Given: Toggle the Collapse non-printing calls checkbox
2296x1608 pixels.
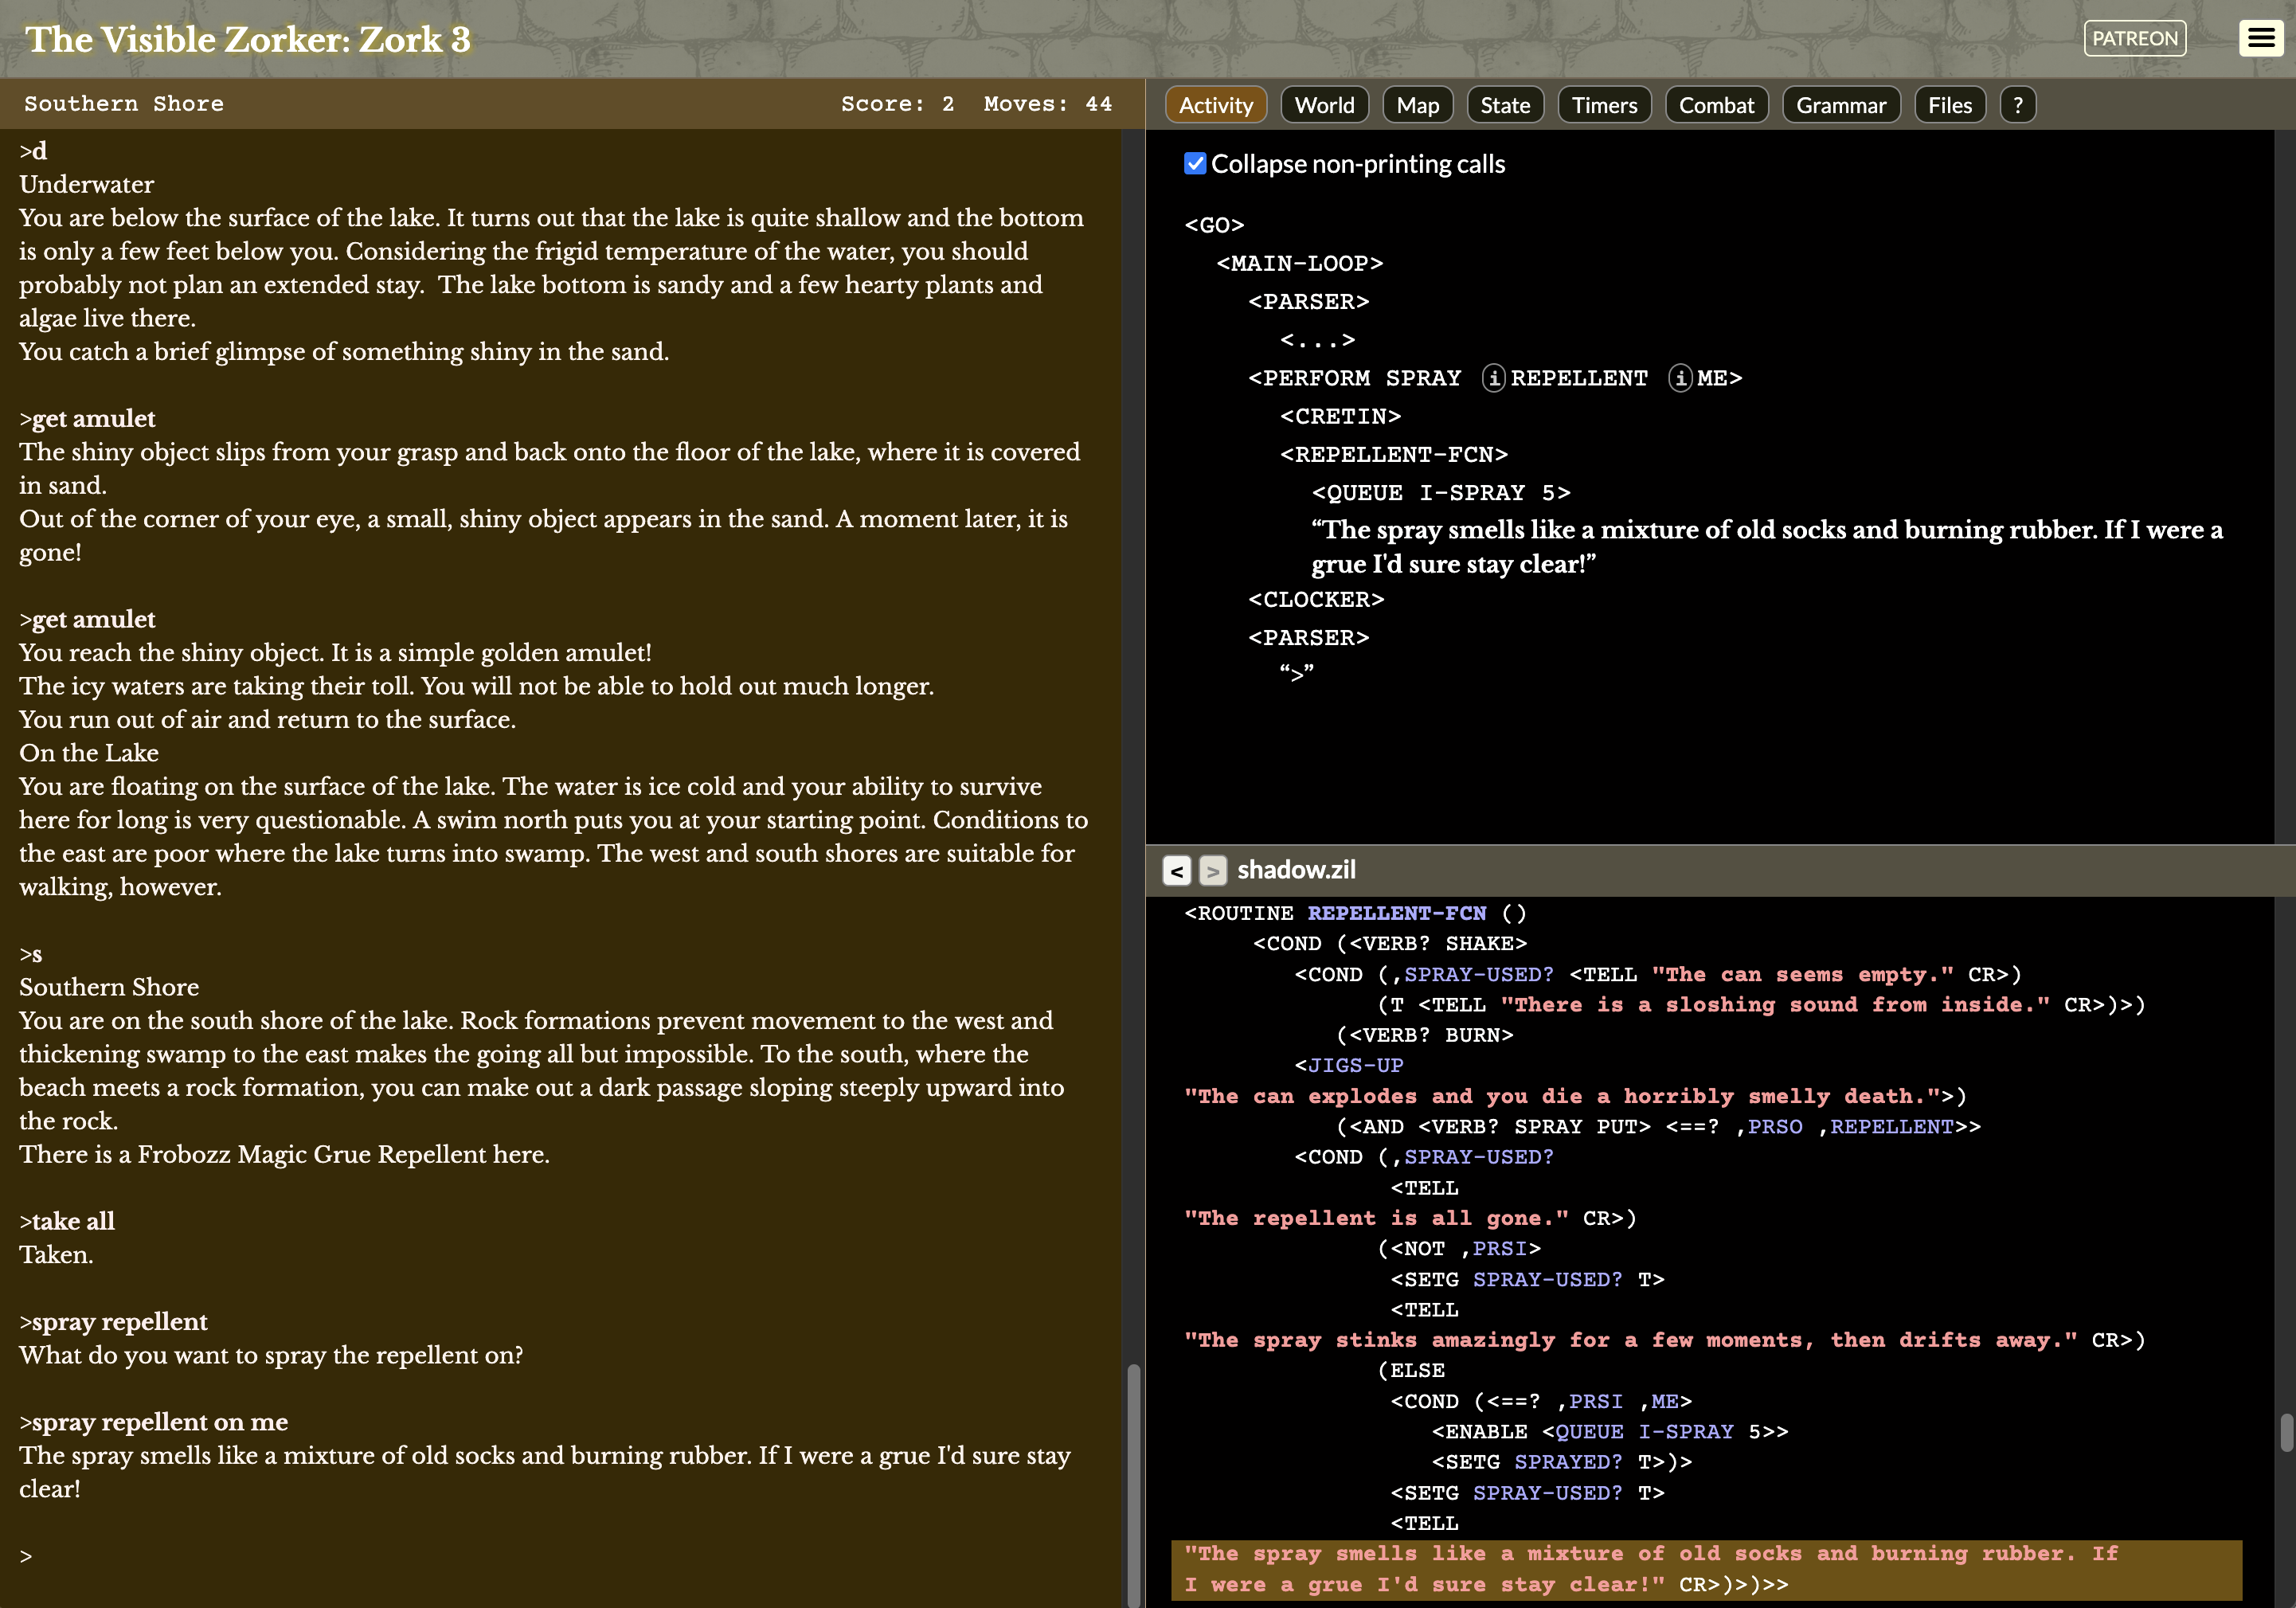Looking at the screenshot, I should pos(1195,164).
